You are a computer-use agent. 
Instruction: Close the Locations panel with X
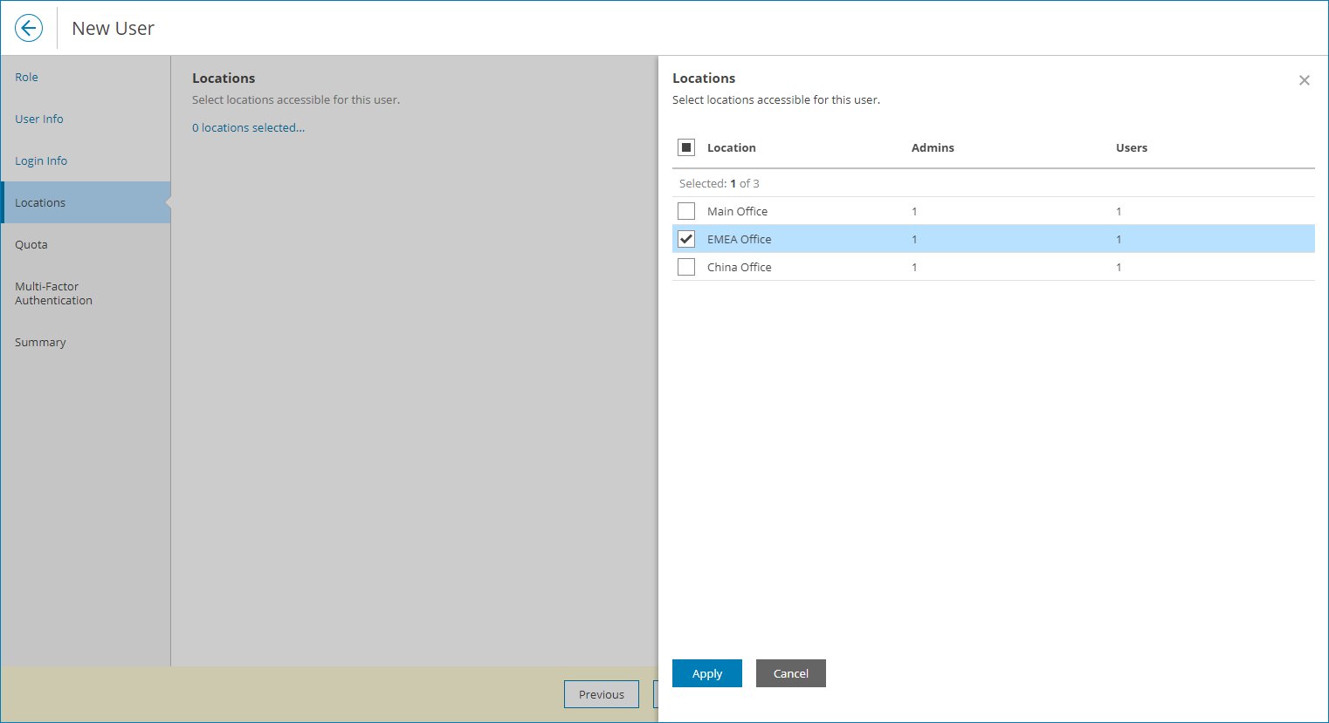pos(1304,80)
